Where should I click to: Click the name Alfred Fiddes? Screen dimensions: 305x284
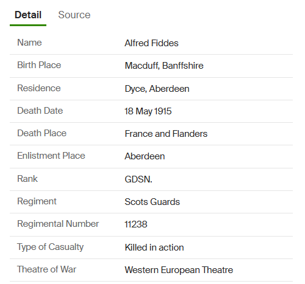coord(151,43)
